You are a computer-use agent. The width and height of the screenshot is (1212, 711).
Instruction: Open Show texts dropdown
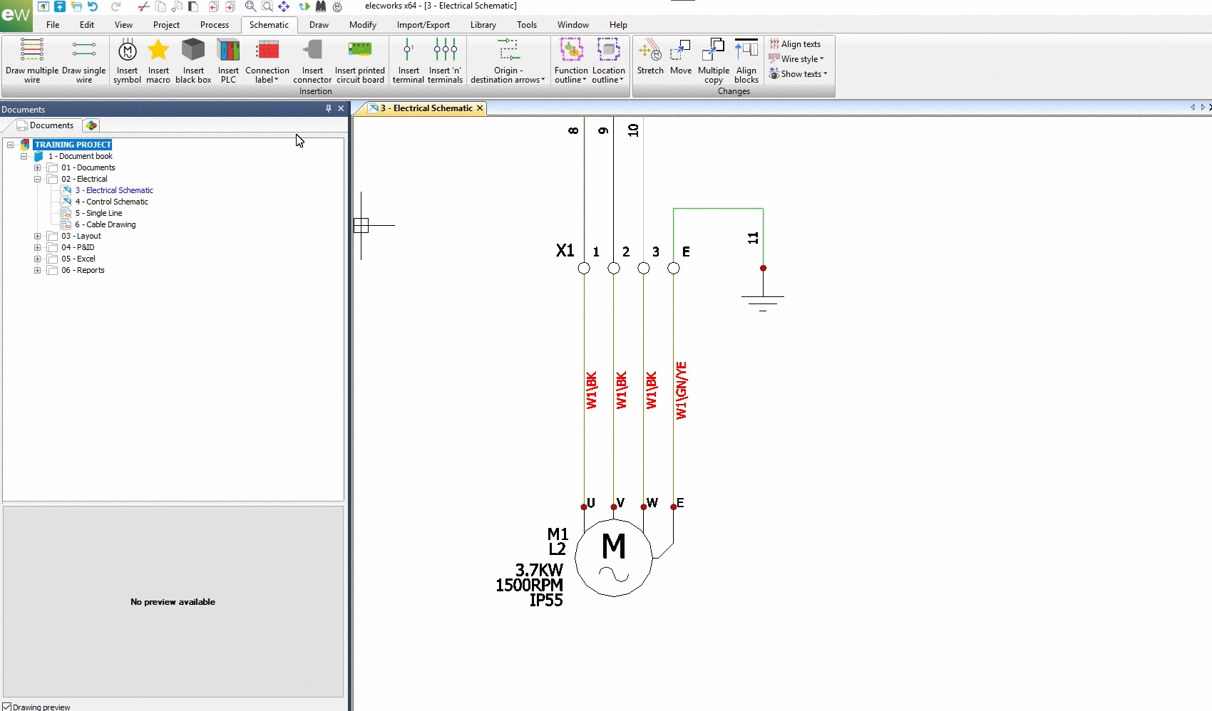(x=798, y=74)
